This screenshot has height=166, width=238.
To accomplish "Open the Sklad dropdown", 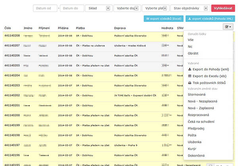I will coord(99,8).
